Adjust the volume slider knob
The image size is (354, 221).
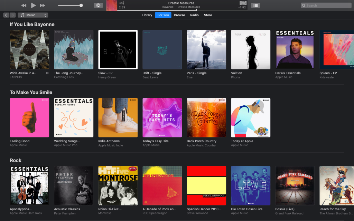click(81, 6)
